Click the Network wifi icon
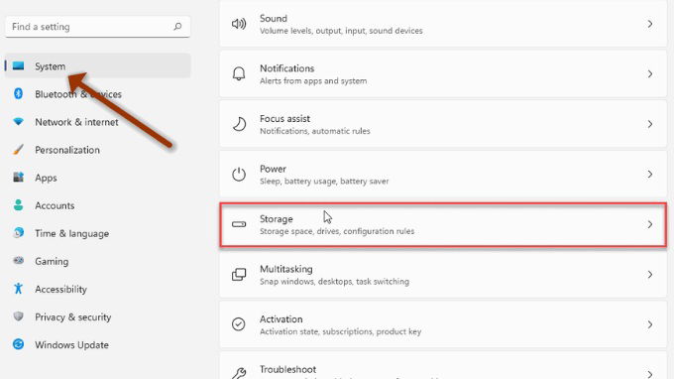Image resolution: width=674 pixels, height=379 pixels. [x=18, y=122]
